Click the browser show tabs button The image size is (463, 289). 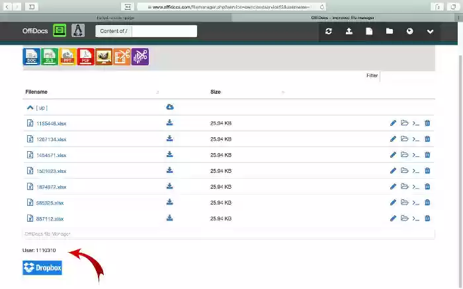coord(453,7)
